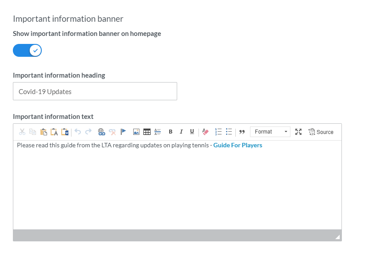
Task: Insert an image via the image icon
Action: (x=136, y=132)
